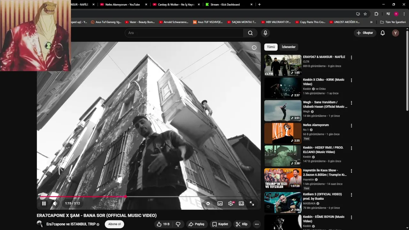Open the Oluştur create menu
Viewport: 409px width, 230px height.
point(365,33)
